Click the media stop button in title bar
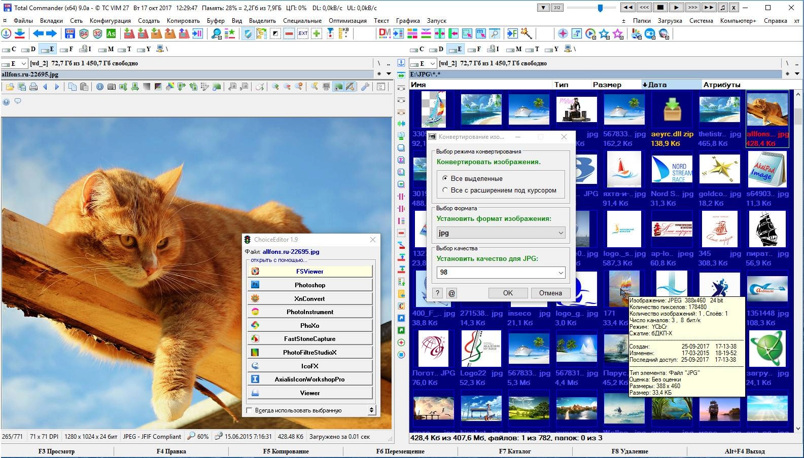This screenshot has height=458, width=804. [x=660, y=8]
